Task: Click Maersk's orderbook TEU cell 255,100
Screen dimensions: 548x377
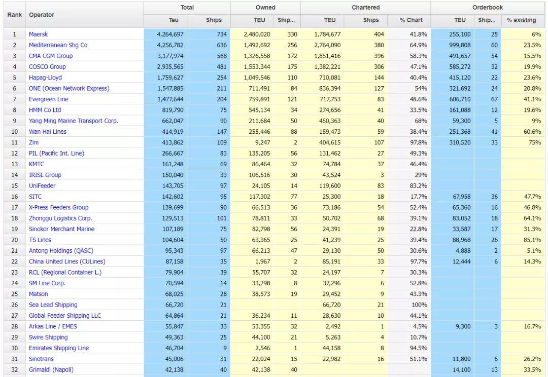Action: click(459, 34)
